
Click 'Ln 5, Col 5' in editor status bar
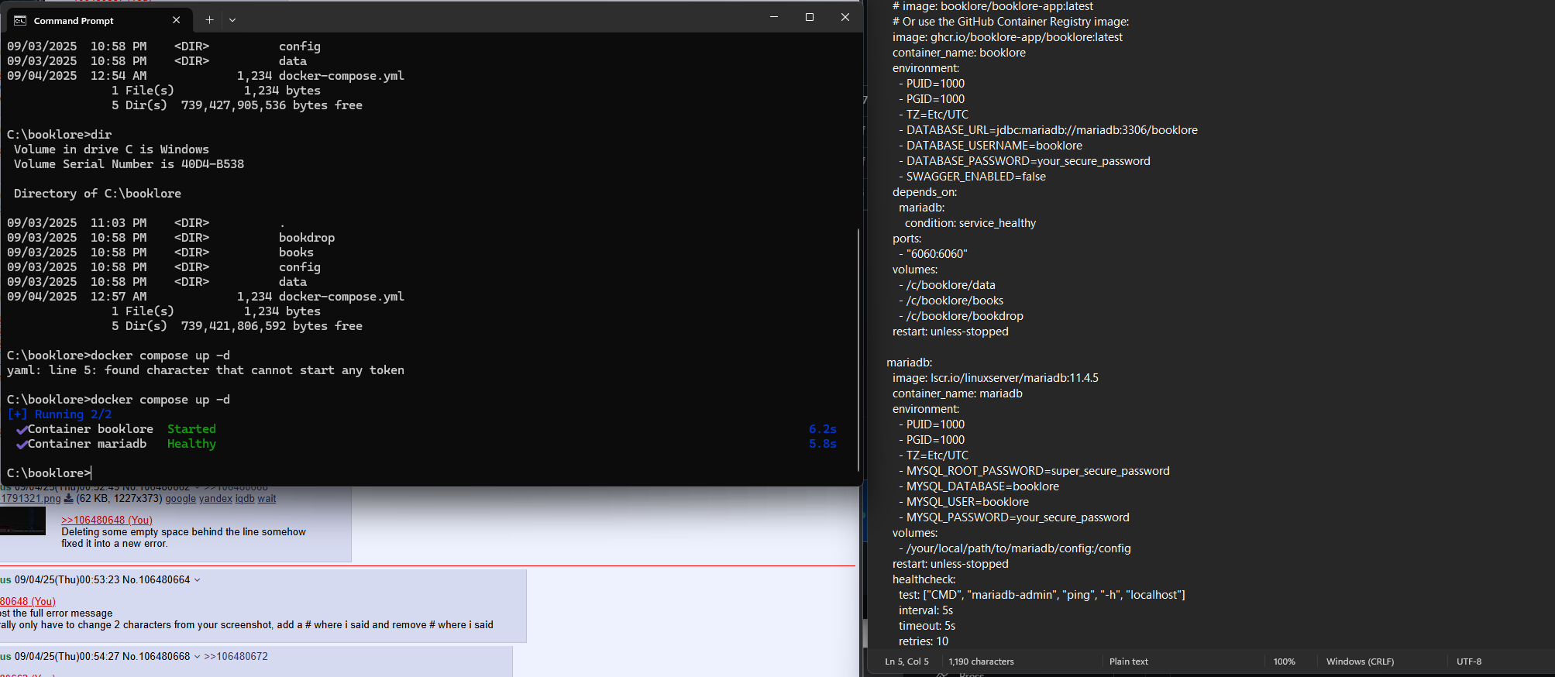907,662
